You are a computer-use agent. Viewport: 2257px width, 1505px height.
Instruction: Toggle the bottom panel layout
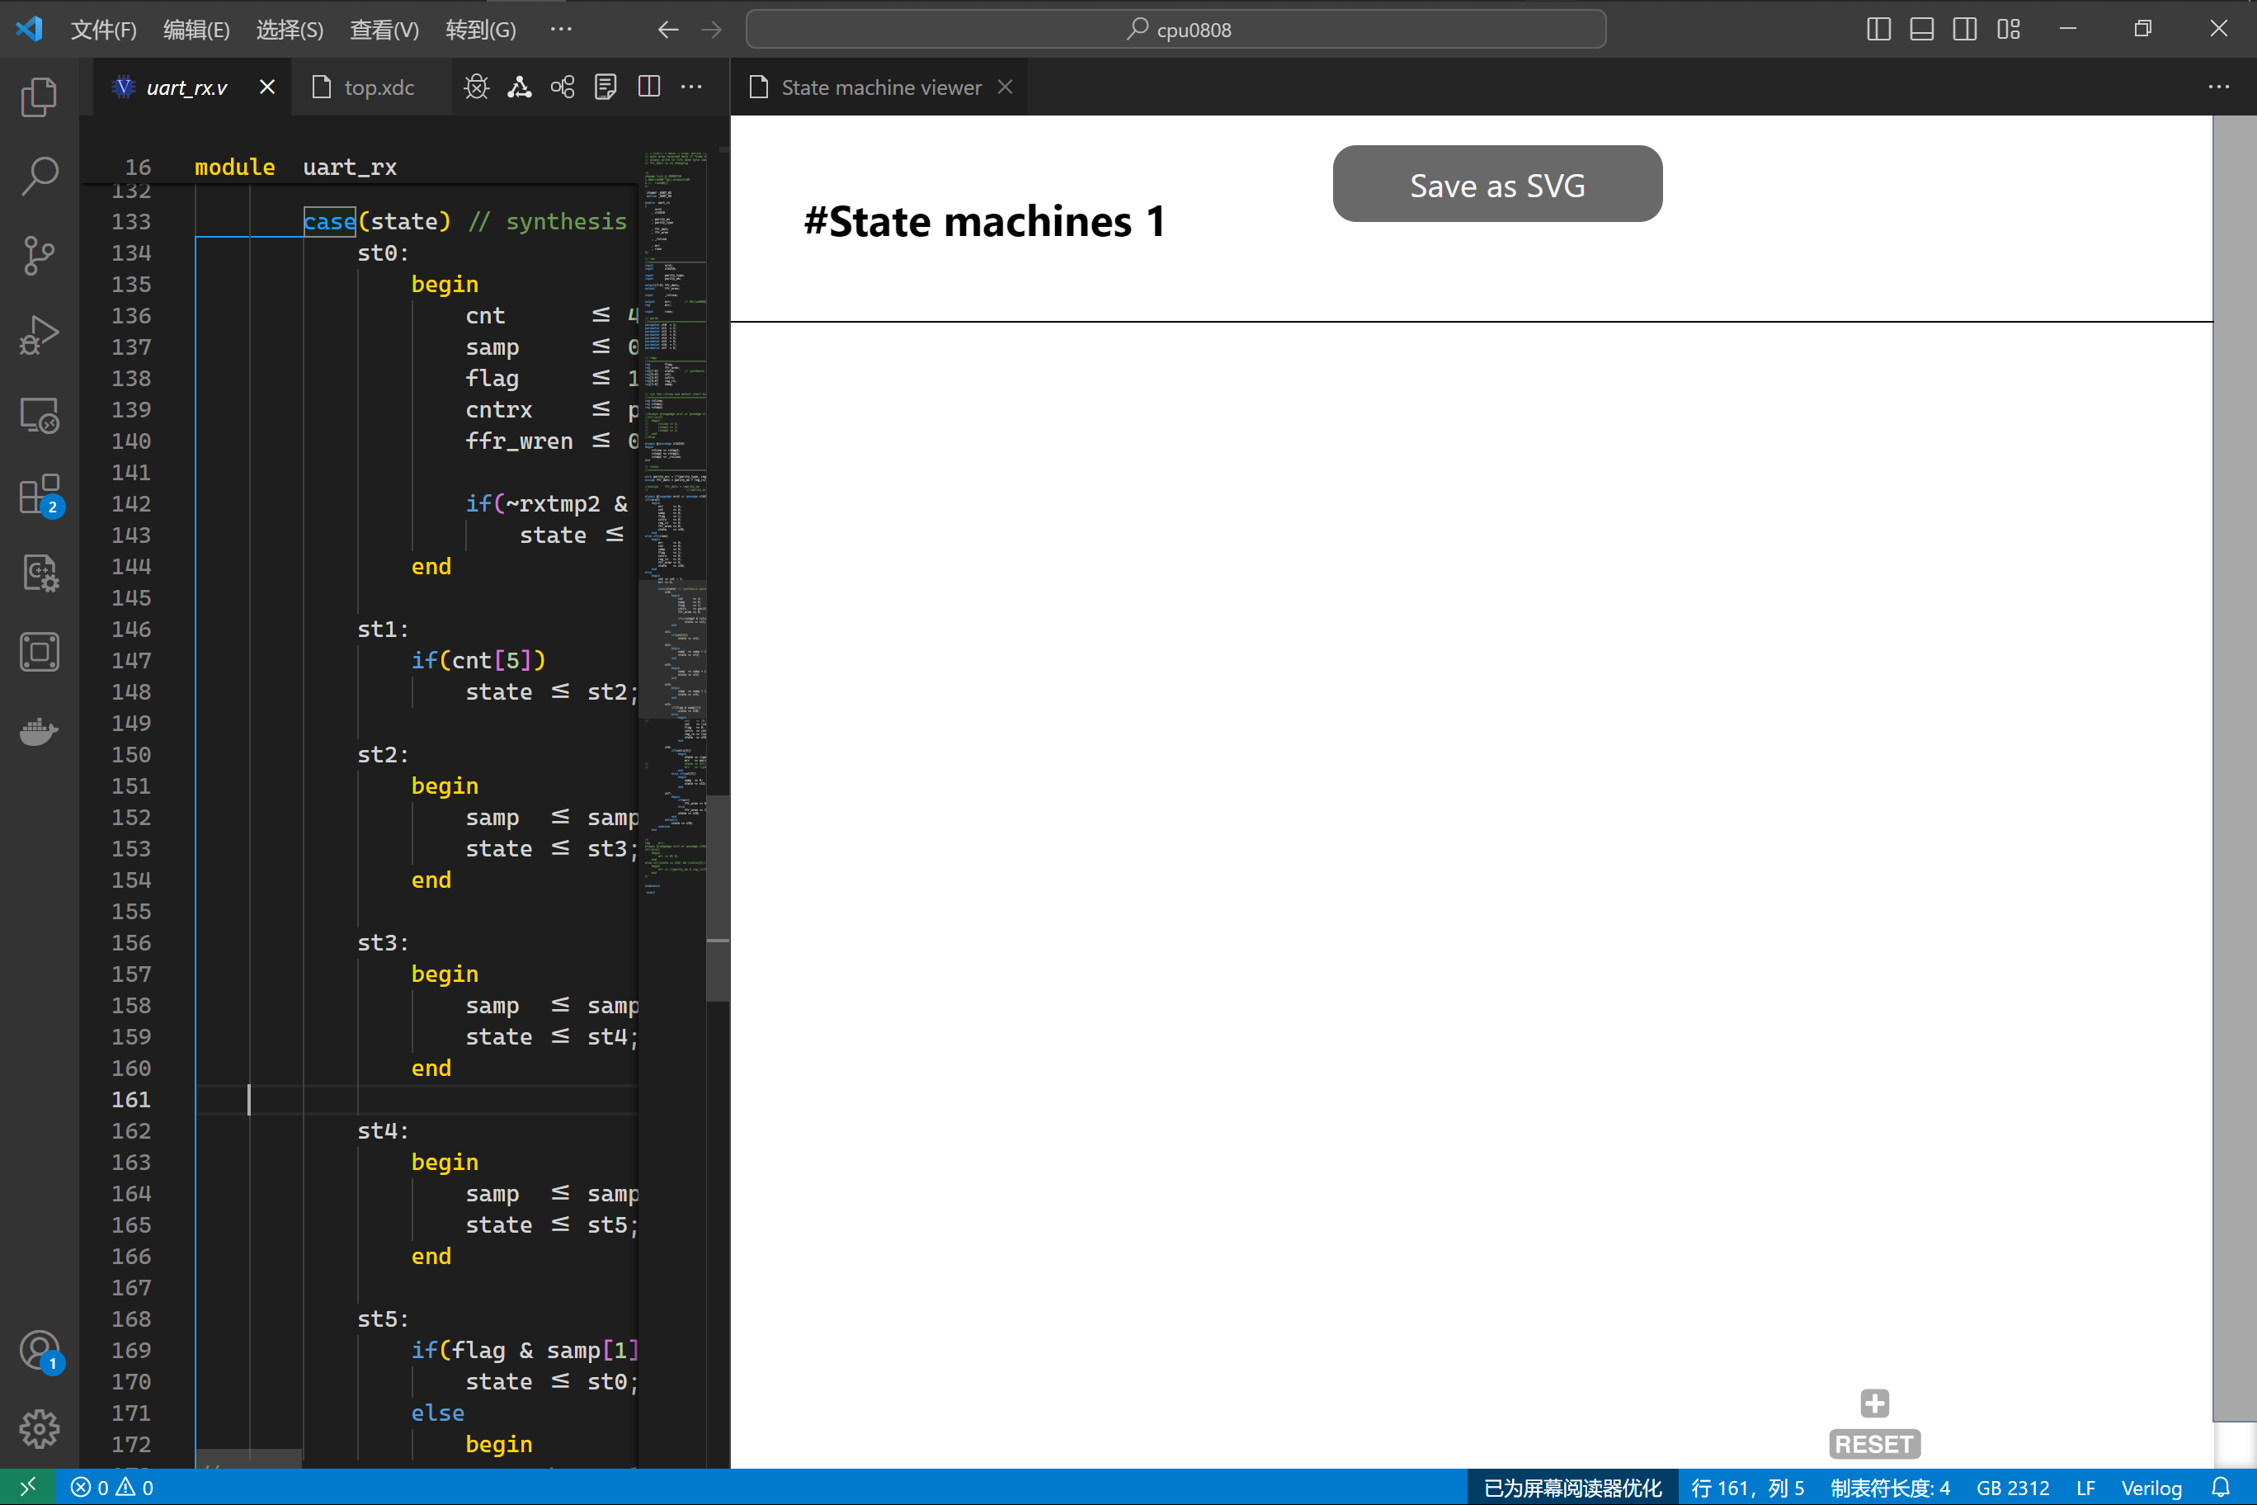click(1920, 29)
